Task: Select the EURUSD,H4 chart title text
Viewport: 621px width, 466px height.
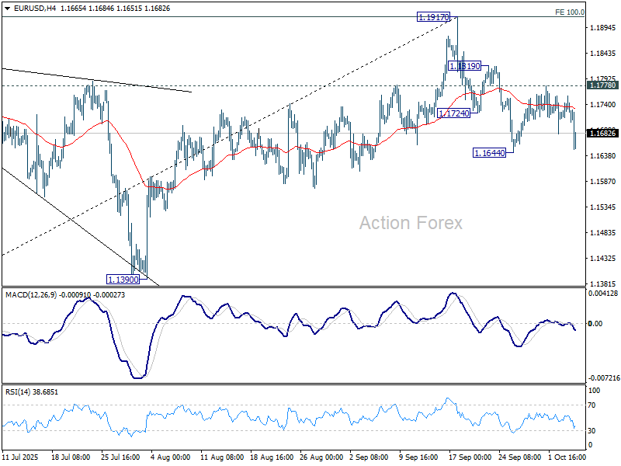Action: [x=32, y=8]
